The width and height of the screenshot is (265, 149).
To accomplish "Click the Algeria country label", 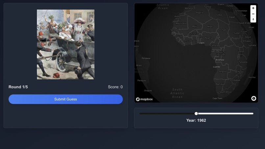I will point(200,12).
